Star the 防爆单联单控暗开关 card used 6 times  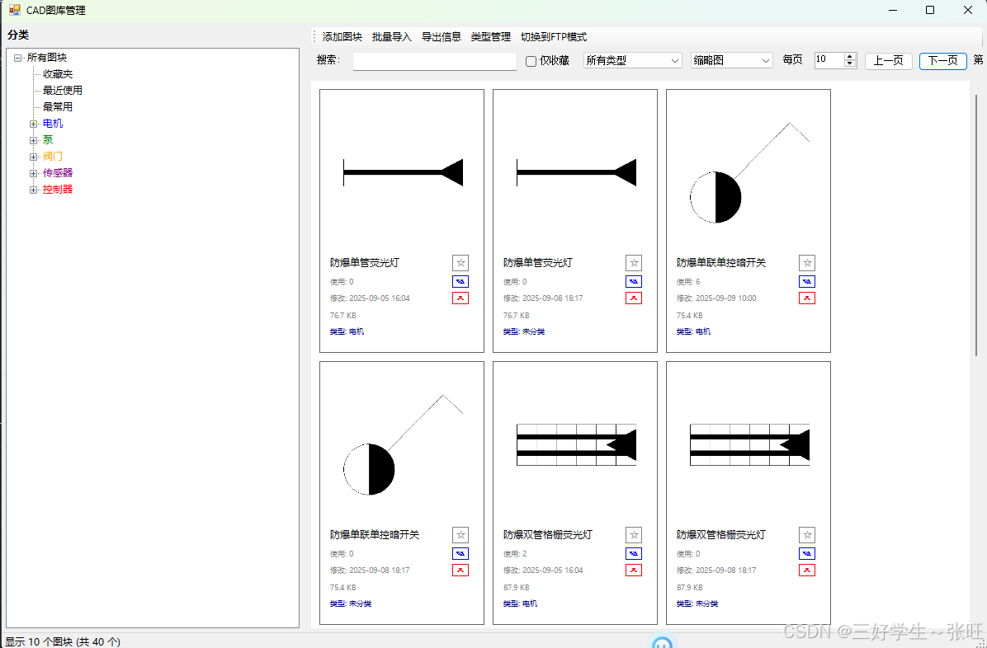[807, 263]
